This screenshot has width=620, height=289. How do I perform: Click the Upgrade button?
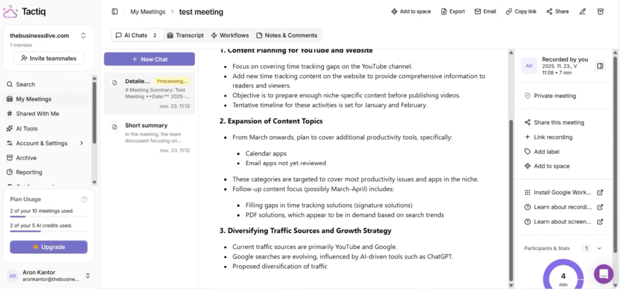pyautogui.click(x=49, y=247)
